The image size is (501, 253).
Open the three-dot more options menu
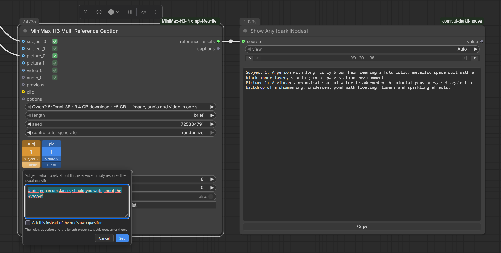156,12
